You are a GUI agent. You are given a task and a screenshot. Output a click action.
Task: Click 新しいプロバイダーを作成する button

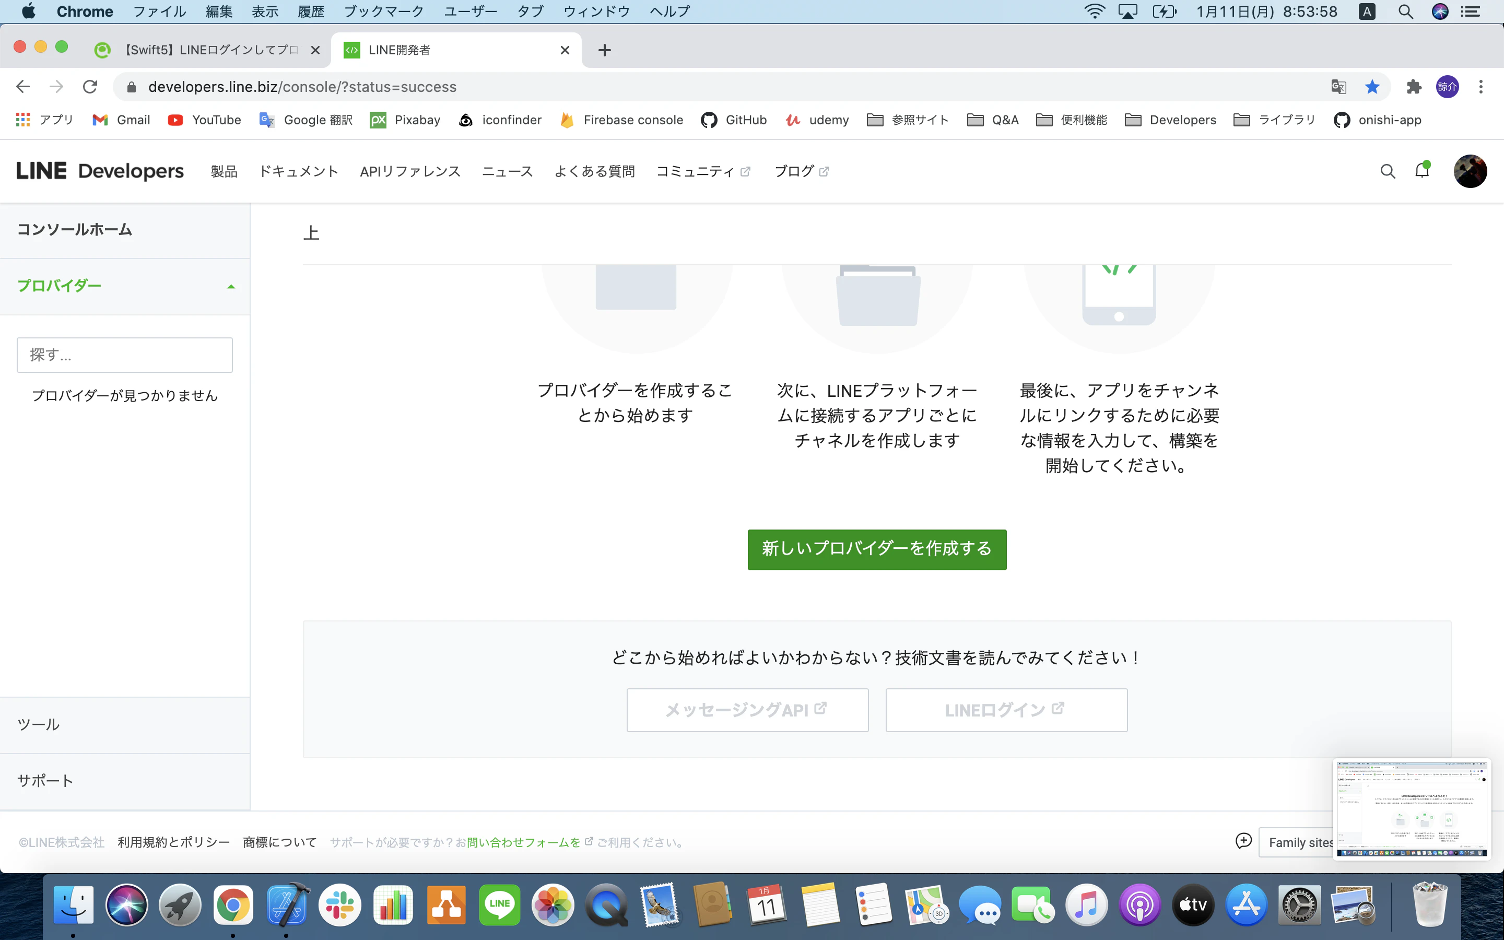click(877, 549)
